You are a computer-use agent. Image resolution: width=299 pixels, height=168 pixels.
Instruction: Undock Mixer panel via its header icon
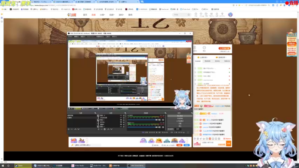click(x=165, y=113)
